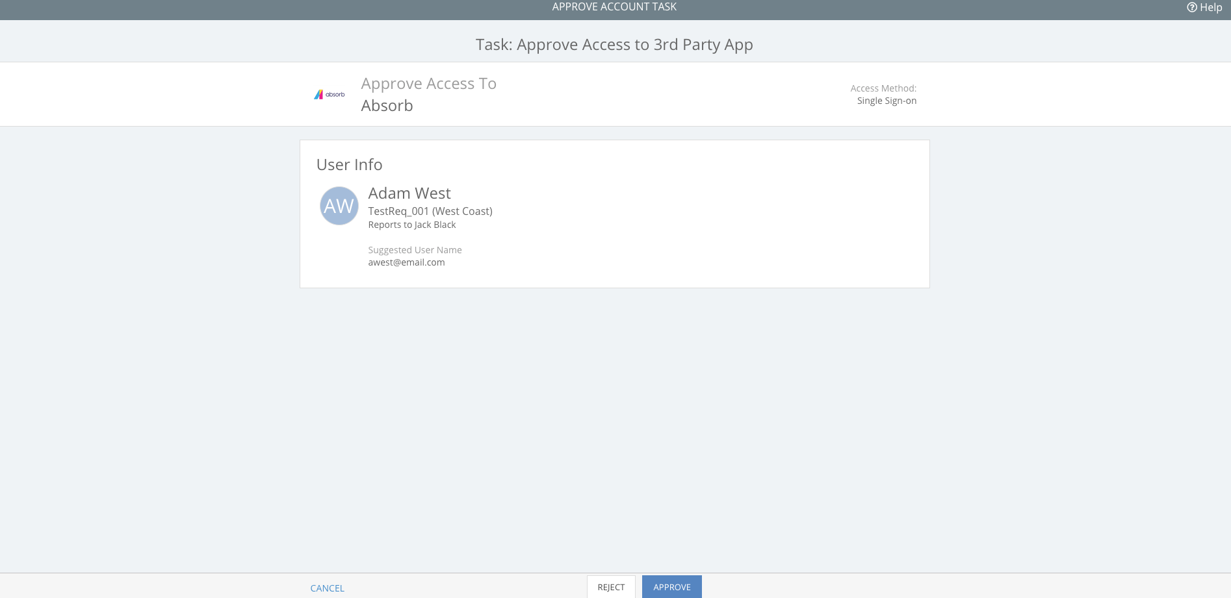The image size is (1231, 598).
Task: Click the User Info heading
Action: (x=349, y=165)
